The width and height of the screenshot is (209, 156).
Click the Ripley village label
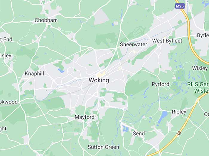click(179, 112)
